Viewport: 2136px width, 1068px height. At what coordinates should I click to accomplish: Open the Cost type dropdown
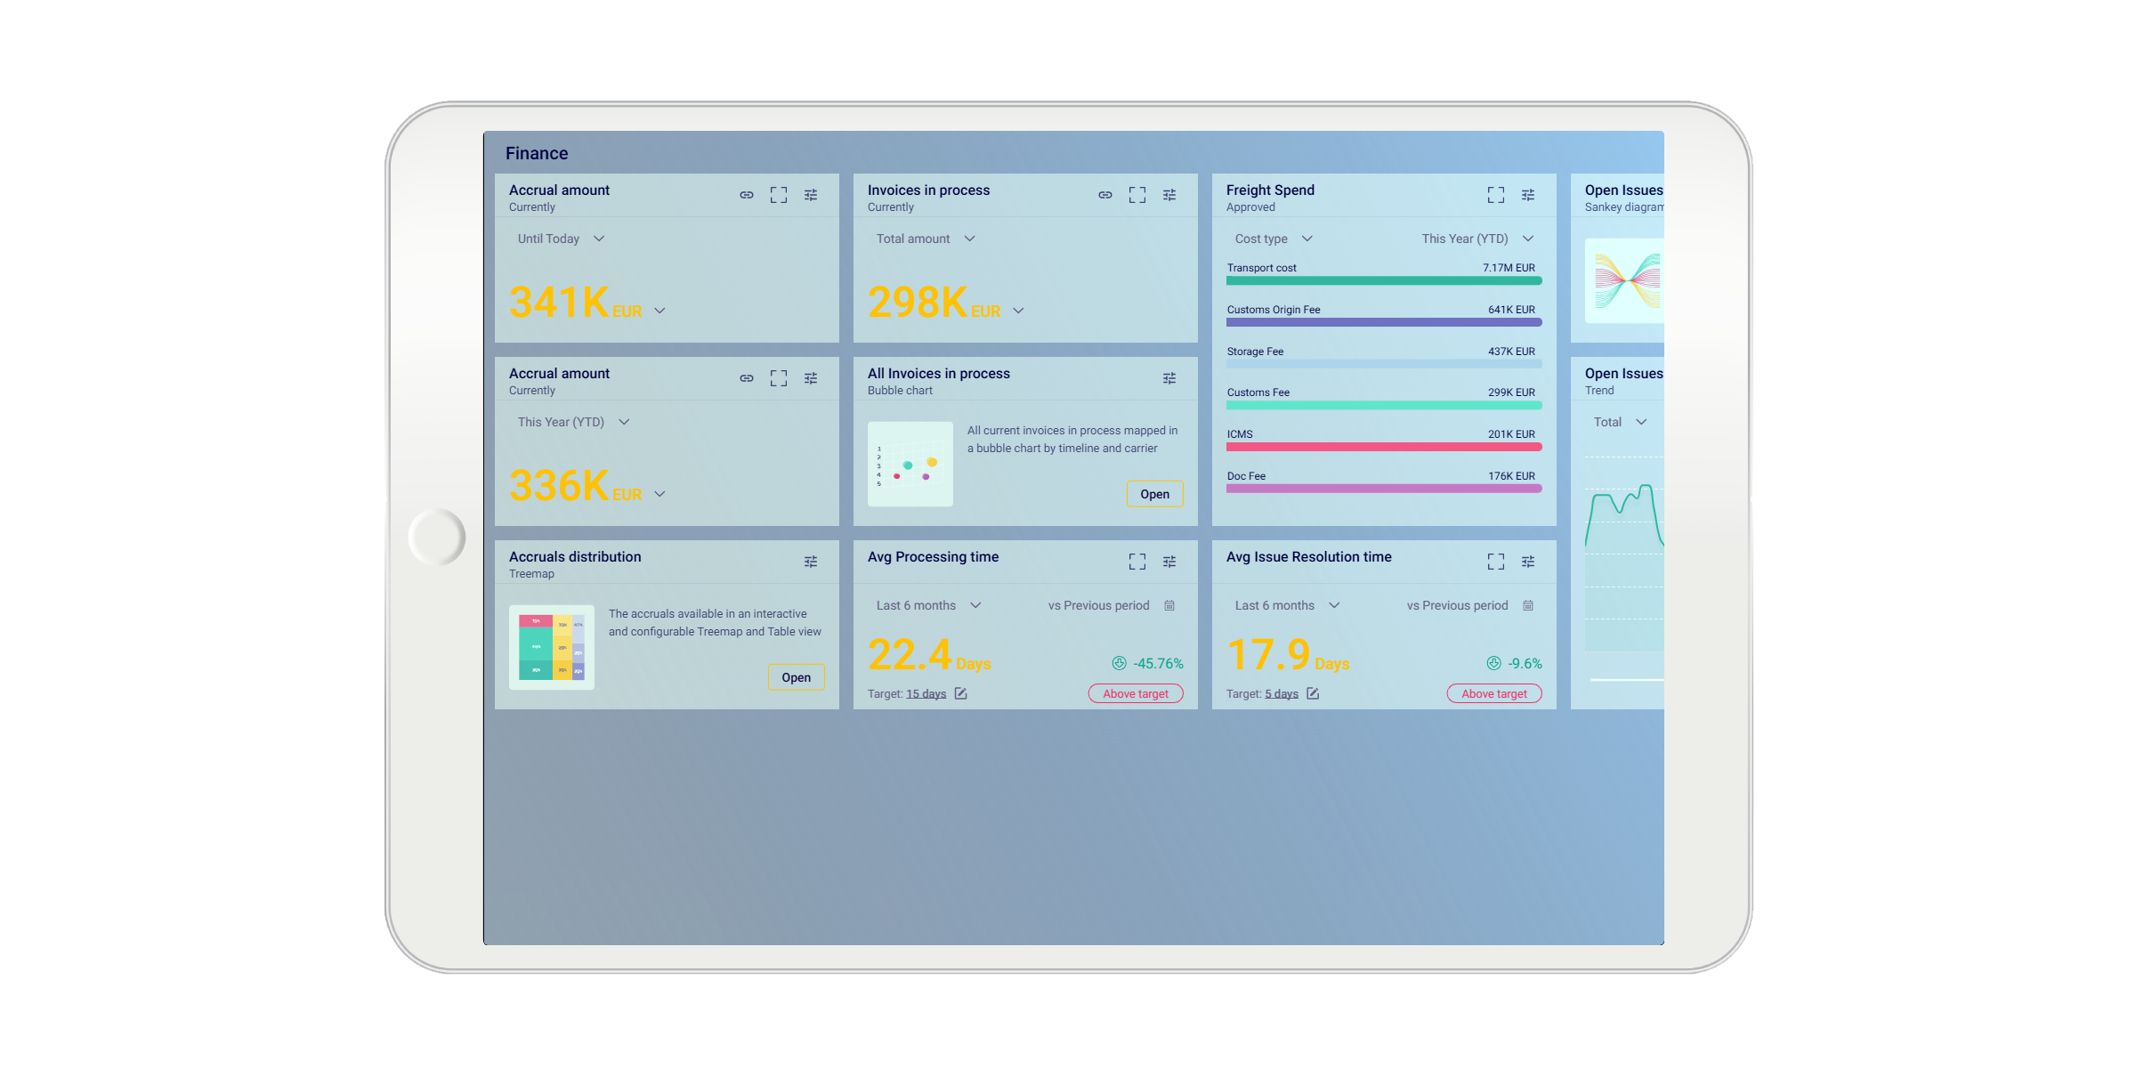[1273, 239]
